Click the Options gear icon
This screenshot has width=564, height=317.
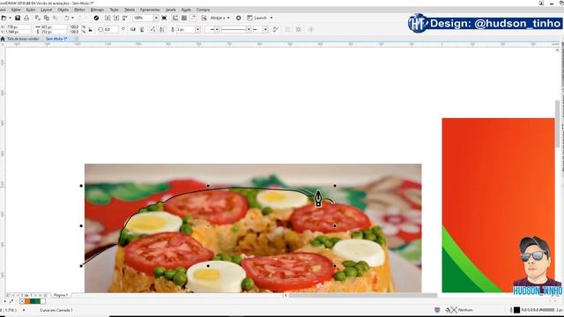pos(239,18)
